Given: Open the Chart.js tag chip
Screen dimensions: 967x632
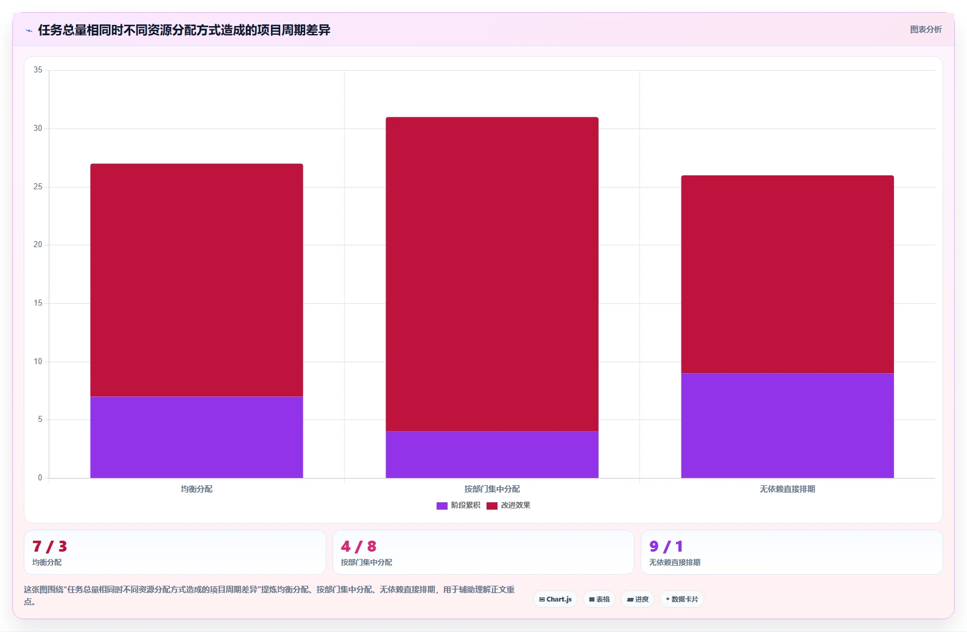Looking at the screenshot, I should point(555,599).
